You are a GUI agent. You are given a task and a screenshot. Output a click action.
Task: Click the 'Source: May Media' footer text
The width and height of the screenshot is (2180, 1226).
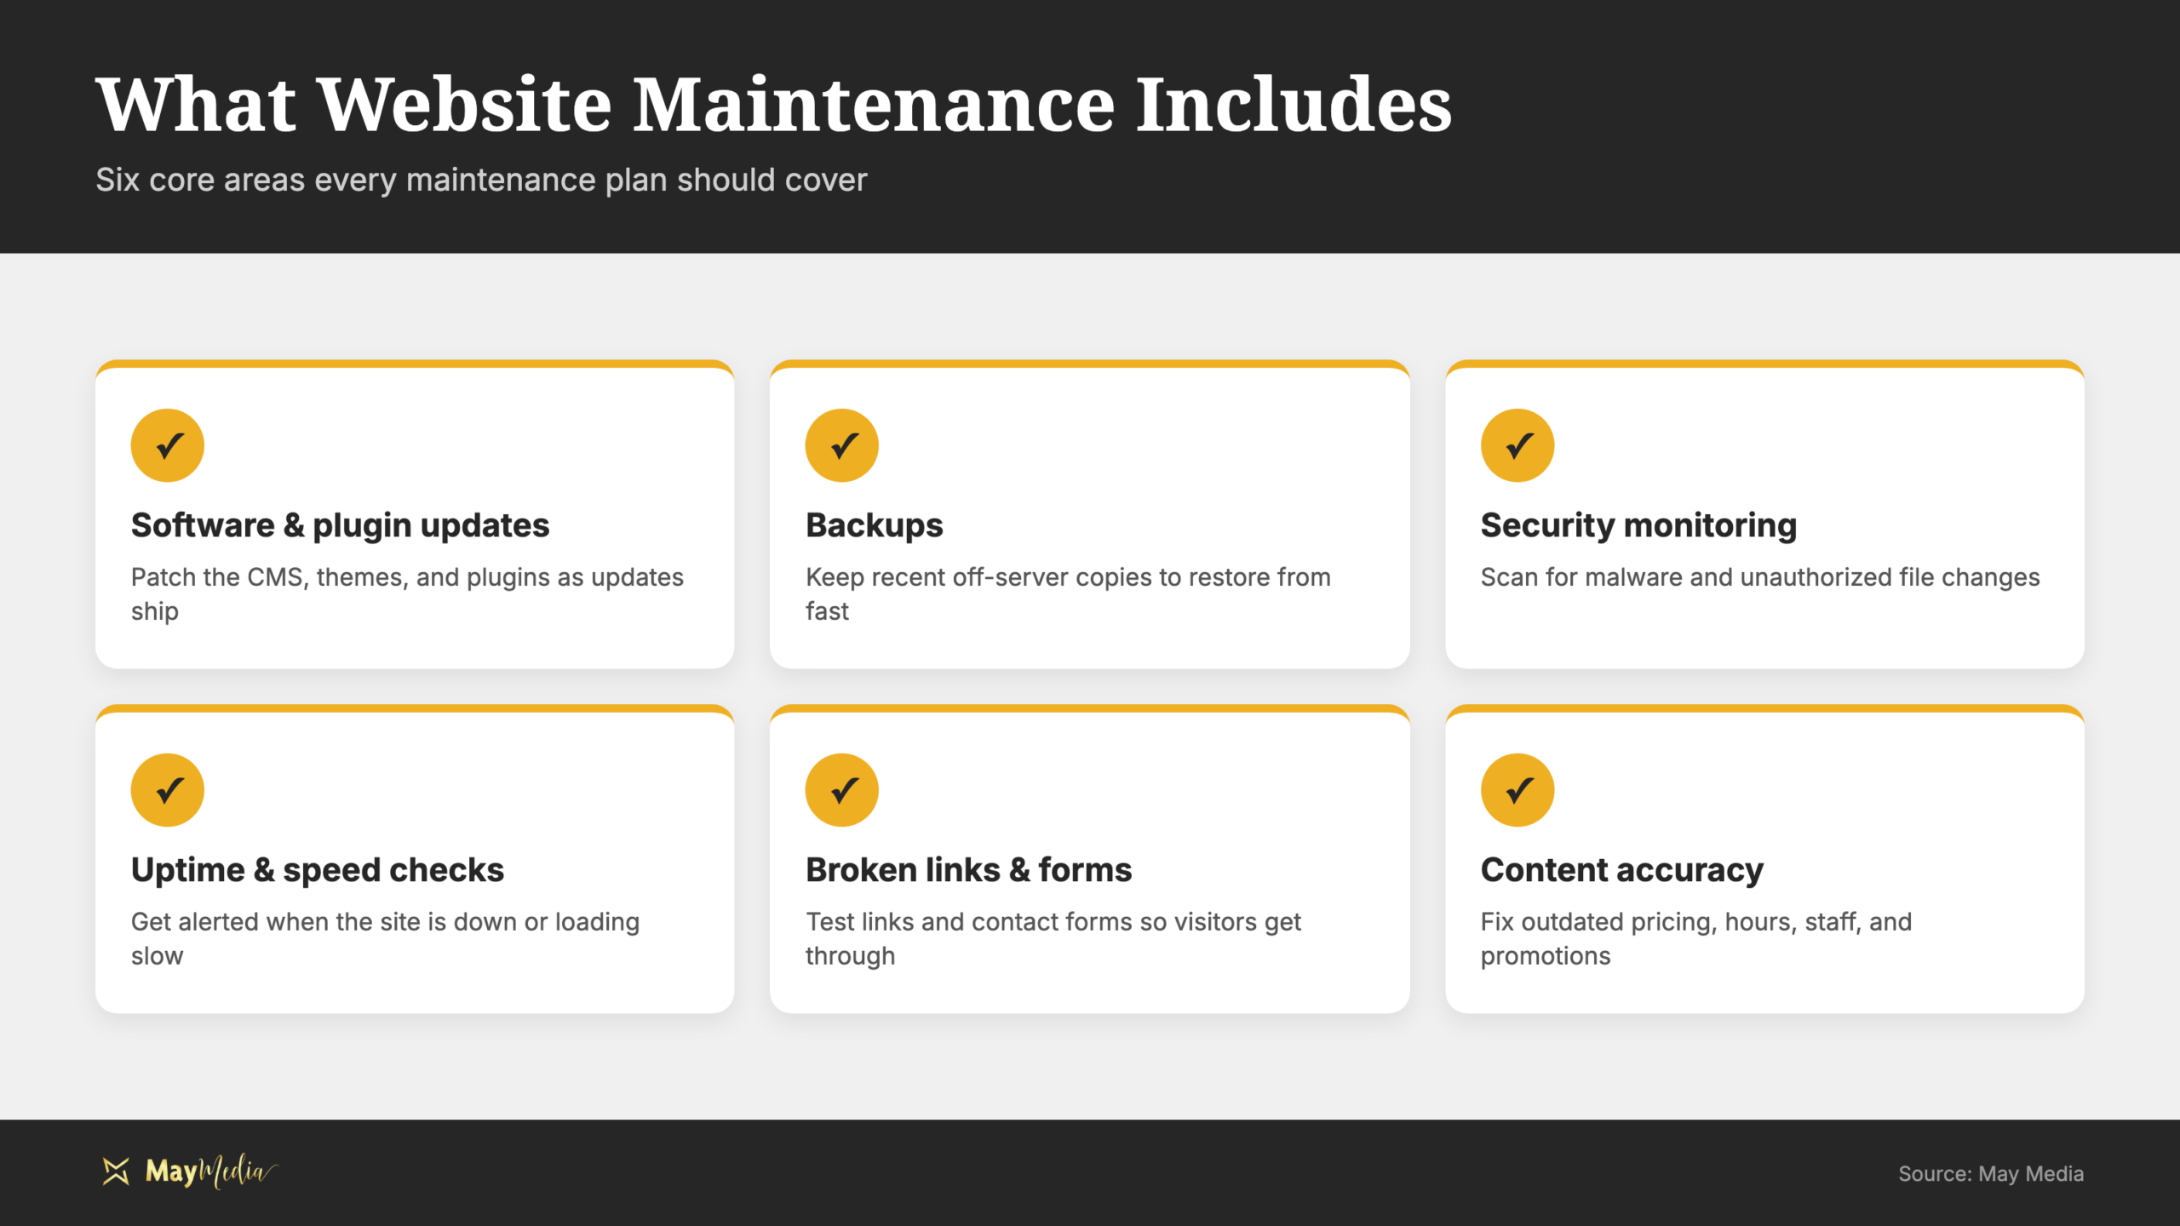[1991, 1174]
